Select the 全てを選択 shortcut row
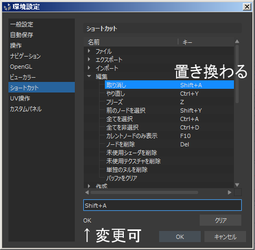The image size is (255, 250). (169, 119)
